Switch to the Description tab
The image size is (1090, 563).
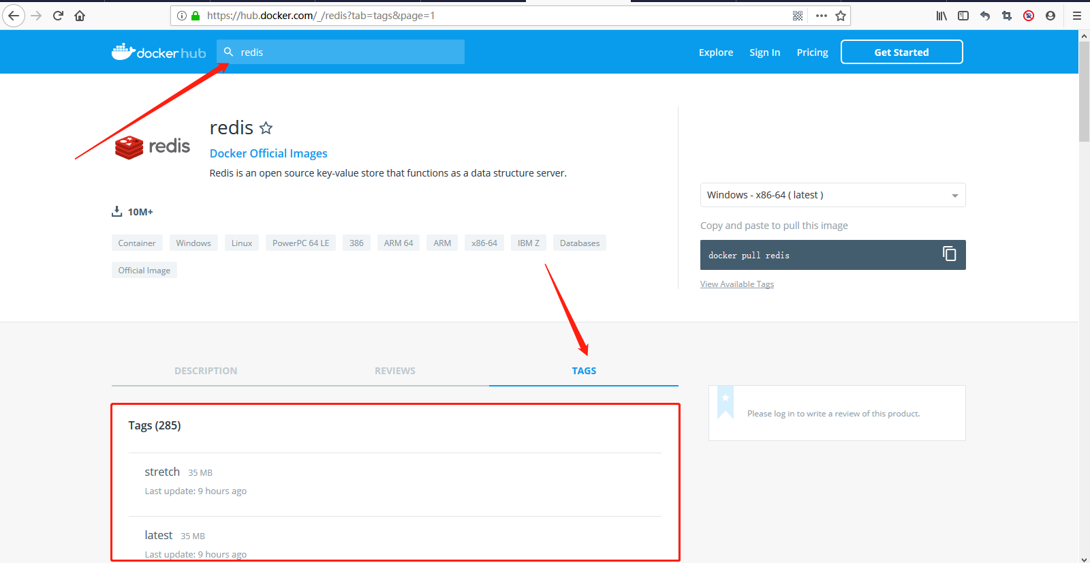click(x=206, y=371)
